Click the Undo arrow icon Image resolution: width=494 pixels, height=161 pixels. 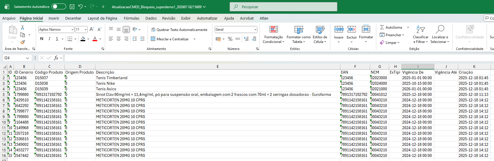point(80,6)
